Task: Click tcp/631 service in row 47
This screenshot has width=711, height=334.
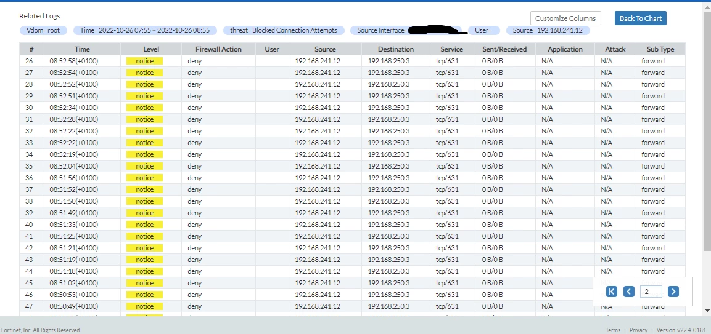Action: 447,306
